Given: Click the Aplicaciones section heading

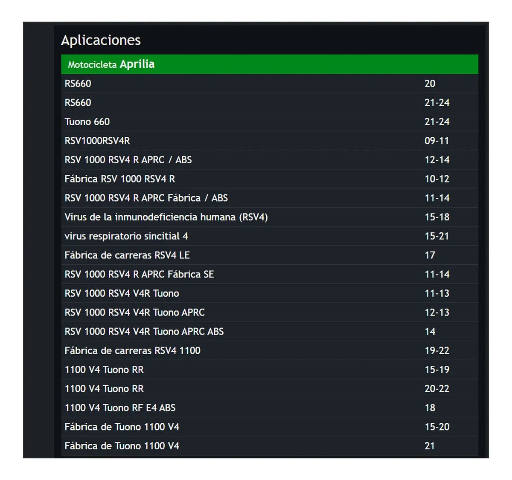Looking at the screenshot, I should [101, 40].
